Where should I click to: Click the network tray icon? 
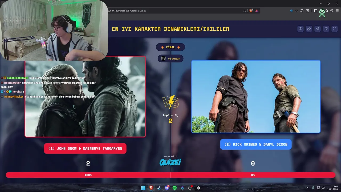(319, 188)
